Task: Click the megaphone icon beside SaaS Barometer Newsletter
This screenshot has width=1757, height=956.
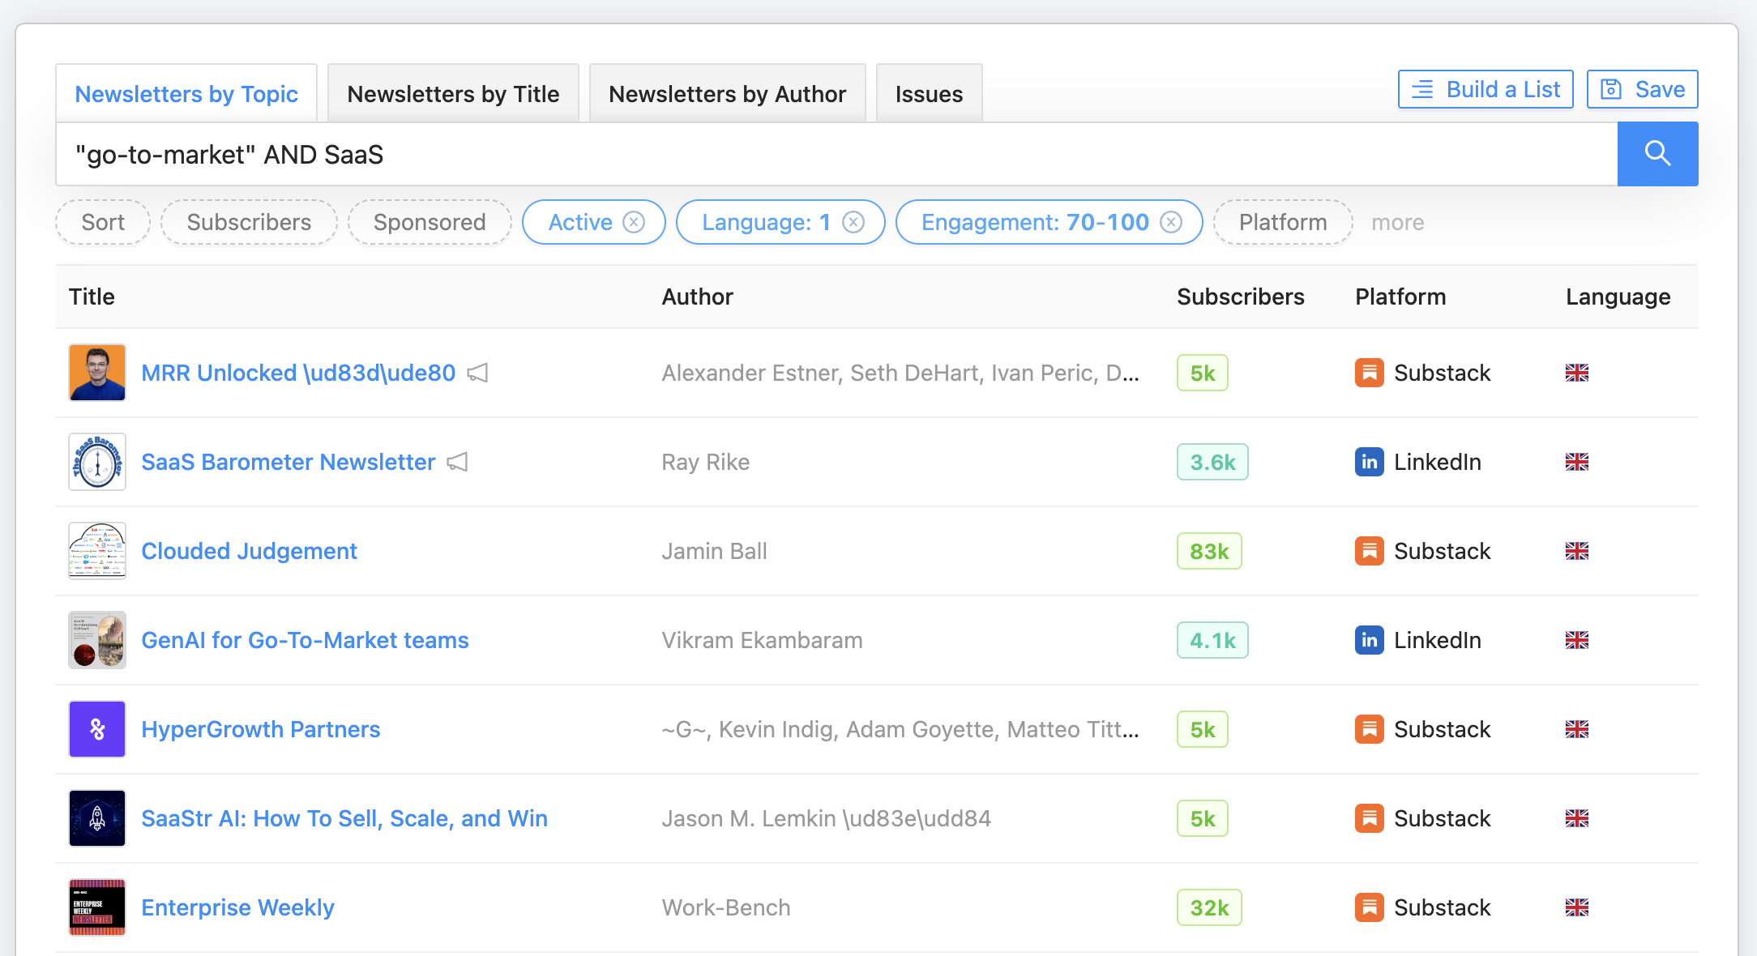Action: coord(457,462)
